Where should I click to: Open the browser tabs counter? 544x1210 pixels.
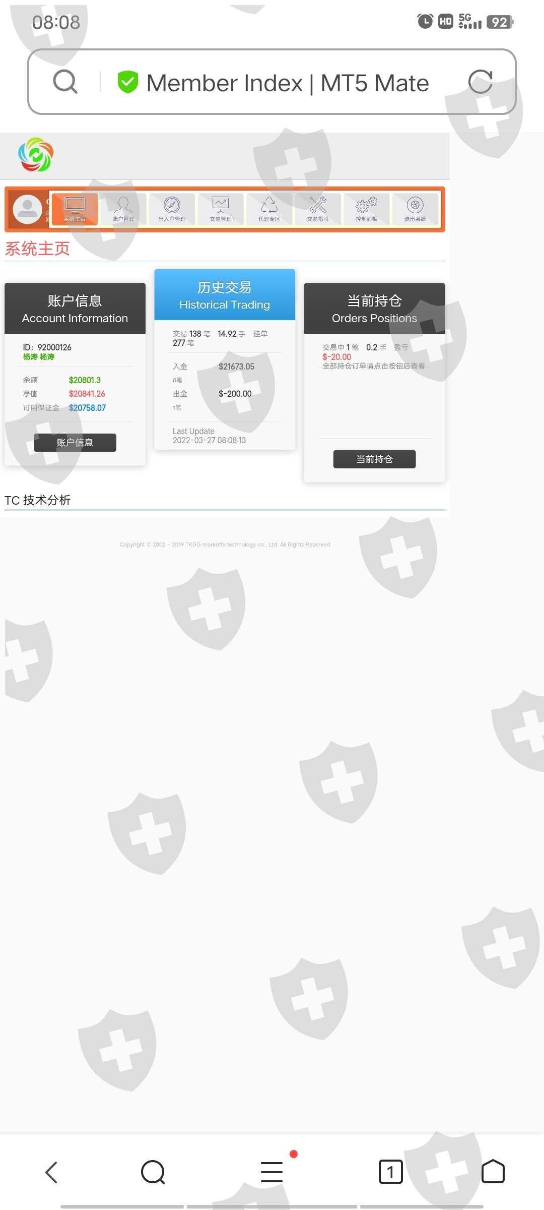click(x=390, y=1172)
